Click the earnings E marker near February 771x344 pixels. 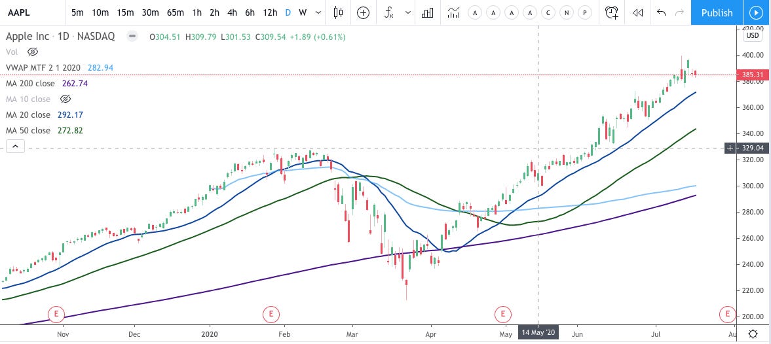[x=271, y=313]
